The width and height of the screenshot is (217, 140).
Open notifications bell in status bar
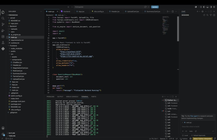(x=215, y=139)
